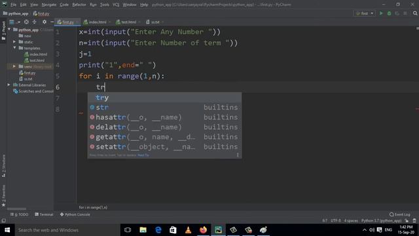Open Project view selector dropdown

pos(14,22)
